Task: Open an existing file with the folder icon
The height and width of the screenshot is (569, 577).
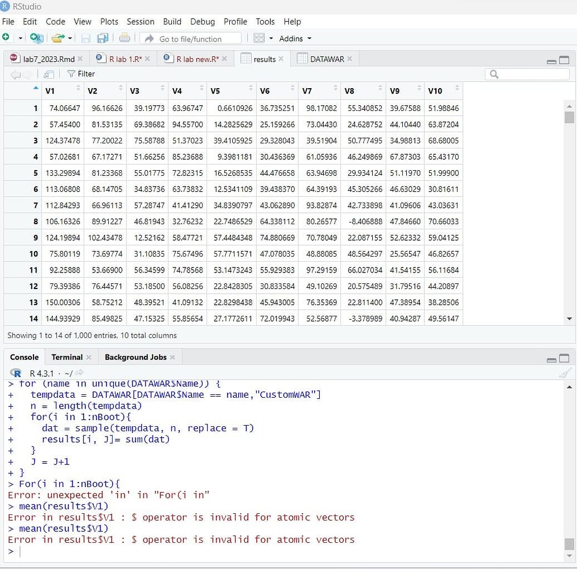Action: tap(57, 38)
